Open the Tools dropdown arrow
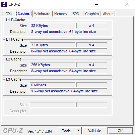The image size is (135, 135). [x=79, y=131]
